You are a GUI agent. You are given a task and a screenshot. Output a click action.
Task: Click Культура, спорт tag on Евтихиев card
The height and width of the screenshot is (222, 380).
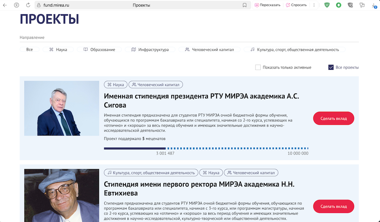151,173
